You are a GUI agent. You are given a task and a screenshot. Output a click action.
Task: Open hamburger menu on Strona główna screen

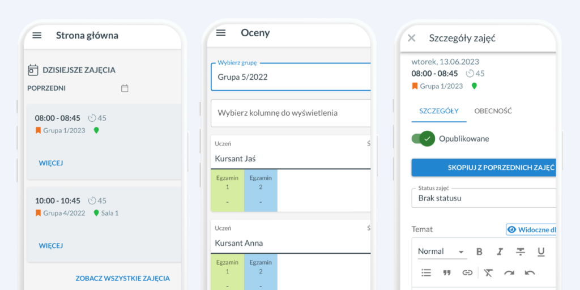click(37, 35)
